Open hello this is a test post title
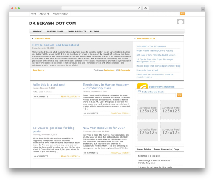The width and height of the screenshot is (214, 181). pos(49,85)
